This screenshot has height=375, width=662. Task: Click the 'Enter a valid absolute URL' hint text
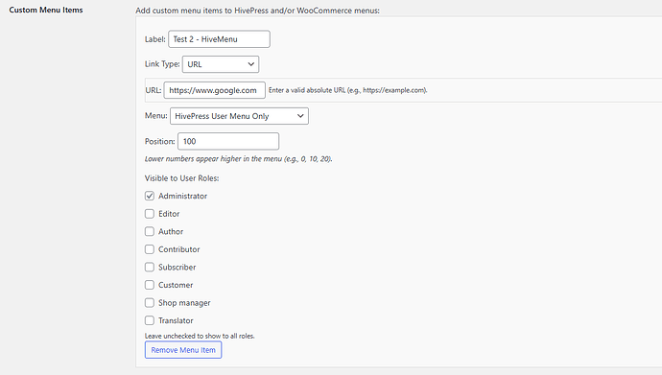click(348, 90)
